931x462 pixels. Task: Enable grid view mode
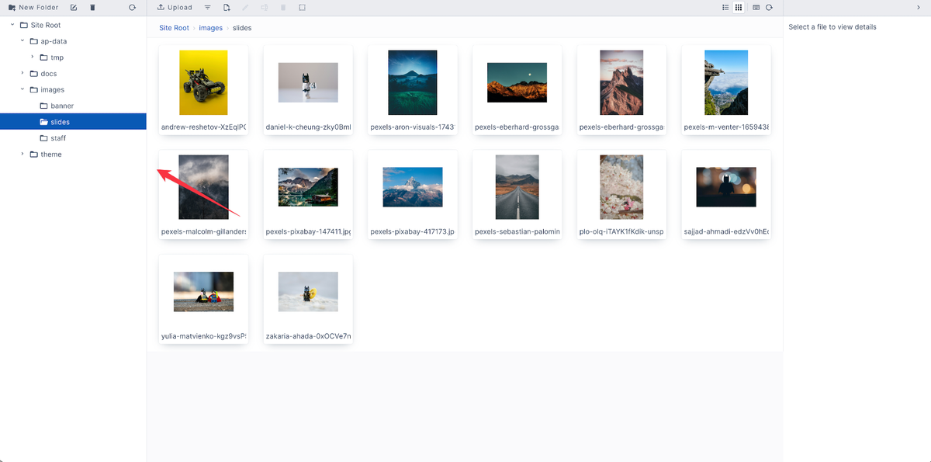tap(739, 7)
